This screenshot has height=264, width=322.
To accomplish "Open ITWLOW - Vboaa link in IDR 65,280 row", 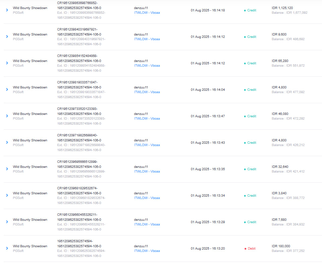I will 147,65.
